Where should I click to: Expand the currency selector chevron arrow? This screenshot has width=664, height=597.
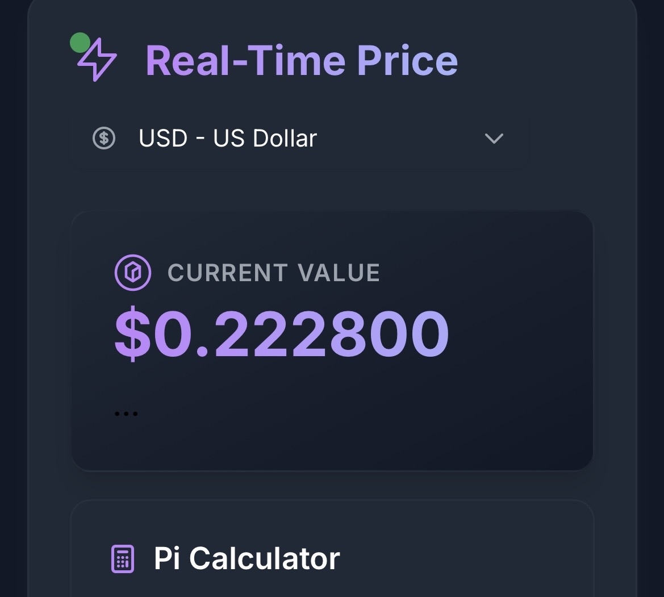coord(494,139)
